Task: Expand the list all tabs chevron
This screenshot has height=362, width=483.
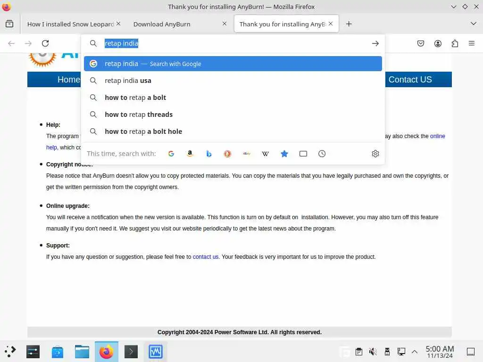Action: 474,24
